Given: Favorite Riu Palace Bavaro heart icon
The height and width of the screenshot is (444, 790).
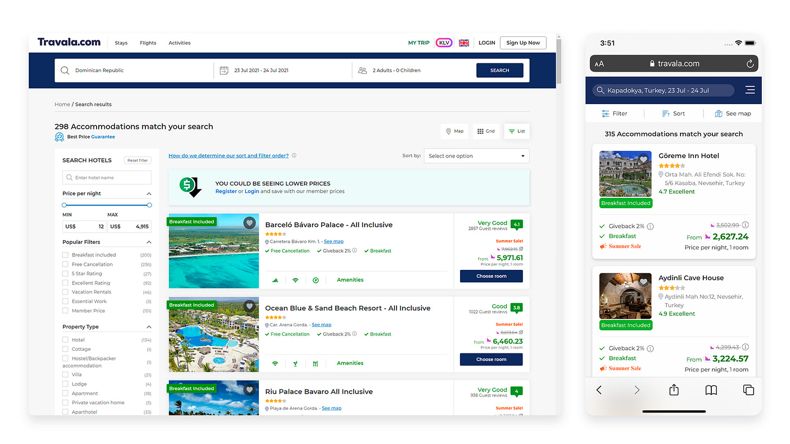Looking at the screenshot, I should pyautogui.click(x=249, y=390).
